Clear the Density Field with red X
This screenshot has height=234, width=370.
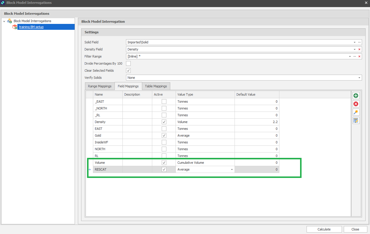click(359, 49)
